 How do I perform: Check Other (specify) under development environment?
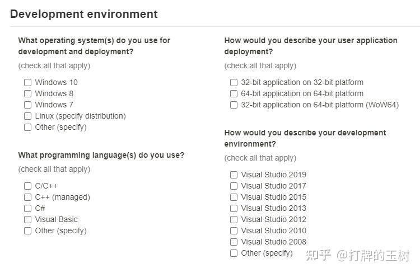coord(234,253)
